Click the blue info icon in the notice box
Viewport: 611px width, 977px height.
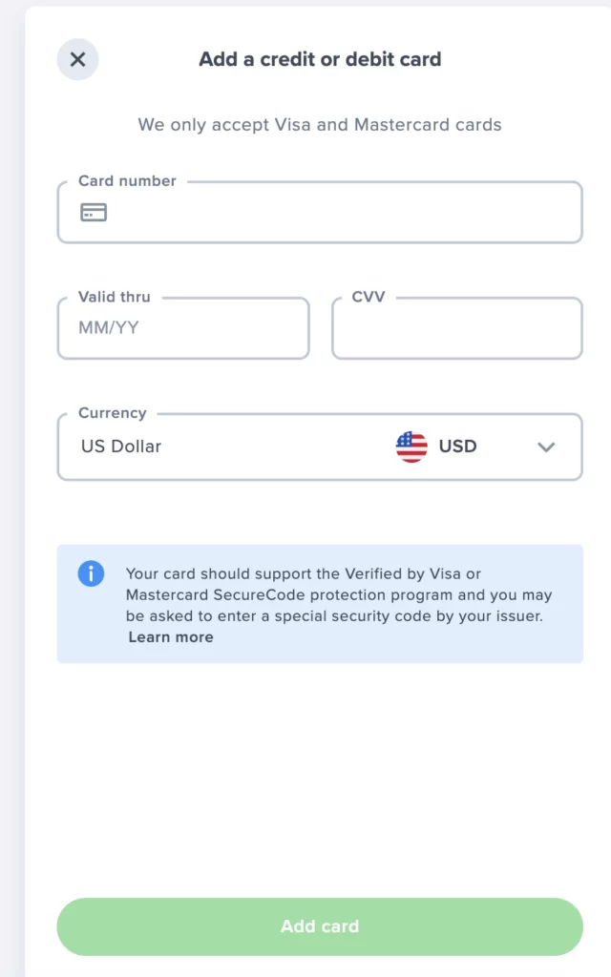coord(91,573)
